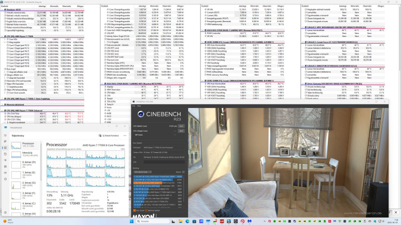Select 1. lemez (E:) SSD entry

click(25, 174)
